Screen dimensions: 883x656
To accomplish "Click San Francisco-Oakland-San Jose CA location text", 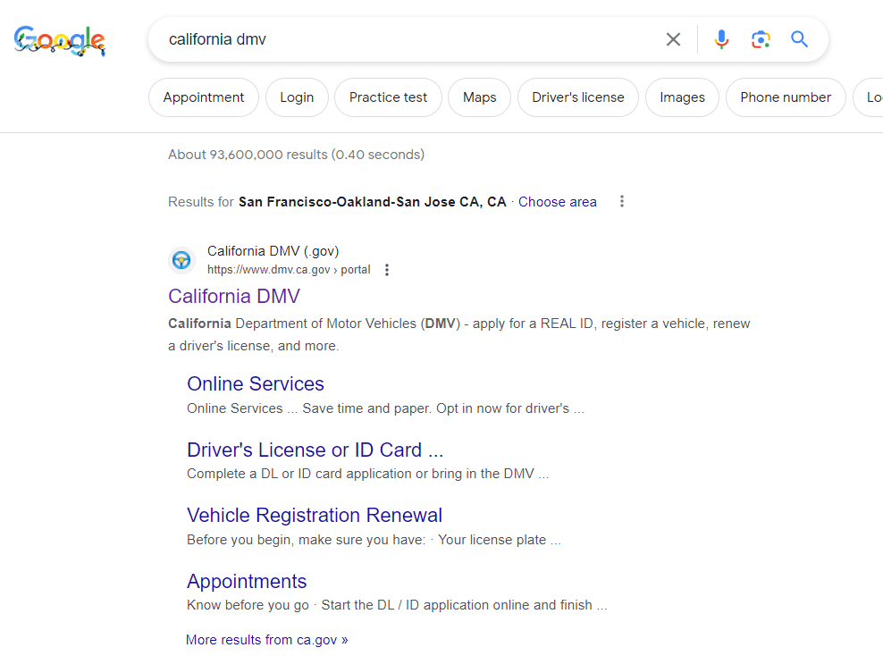I will click(372, 202).
